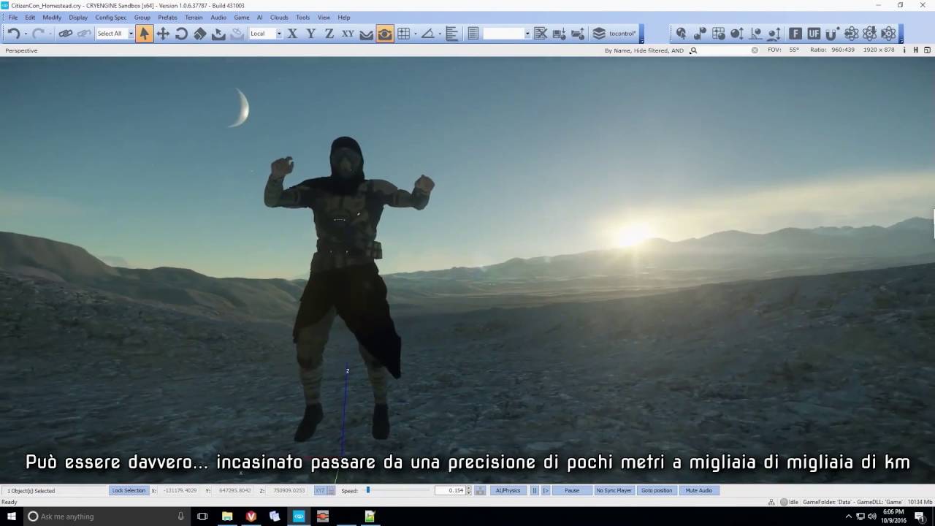Select the Move tool

163,34
